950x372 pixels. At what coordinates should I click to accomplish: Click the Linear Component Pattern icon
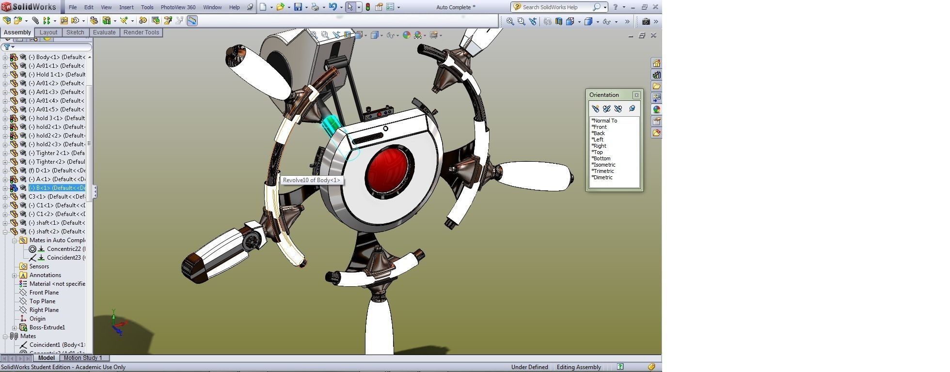coord(47,20)
